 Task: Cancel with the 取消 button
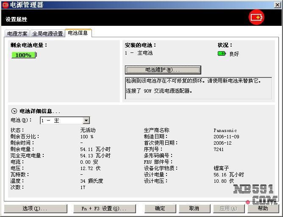click(194, 209)
